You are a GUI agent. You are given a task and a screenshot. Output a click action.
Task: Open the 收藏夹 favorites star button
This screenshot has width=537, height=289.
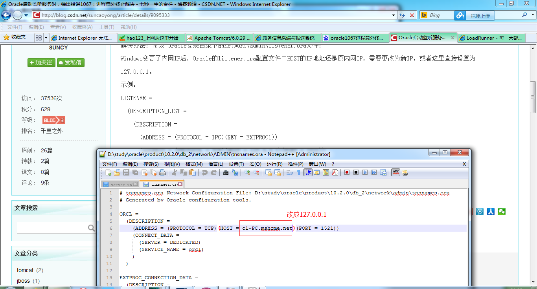(x=15, y=37)
